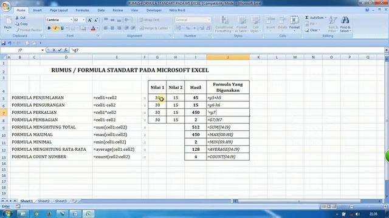
Task: Toggle Wrap Text option
Action: pyautogui.click(x=150, y=20)
